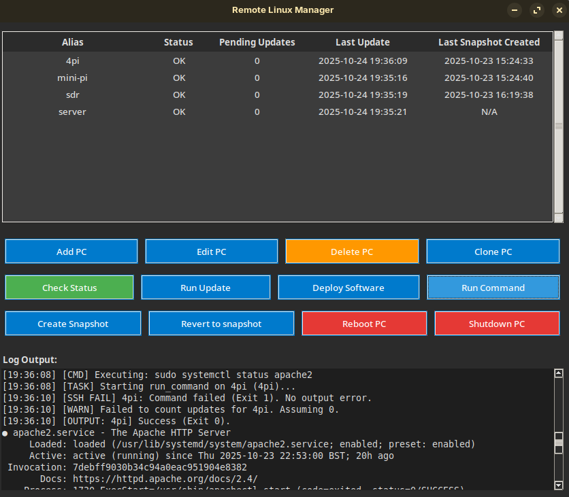
Task: Click the red Reboot PC button
Action: pos(364,324)
